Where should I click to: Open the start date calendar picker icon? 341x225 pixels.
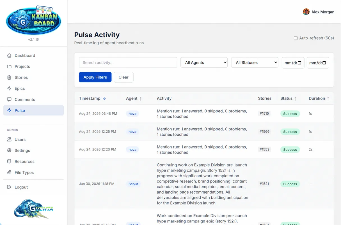[299, 63]
